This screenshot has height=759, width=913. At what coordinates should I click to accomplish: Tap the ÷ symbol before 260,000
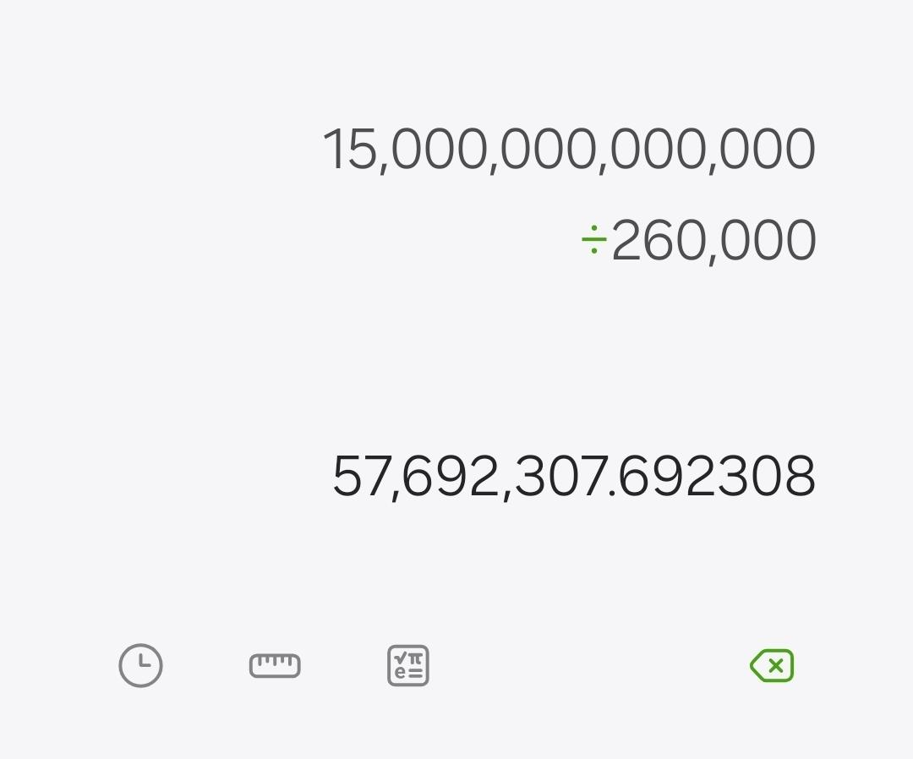(593, 241)
